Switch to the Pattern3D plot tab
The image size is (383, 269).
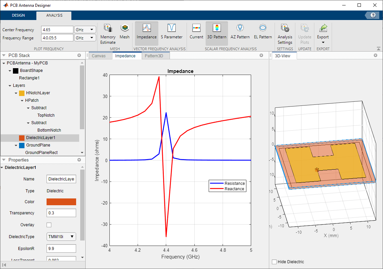pyautogui.click(x=154, y=56)
